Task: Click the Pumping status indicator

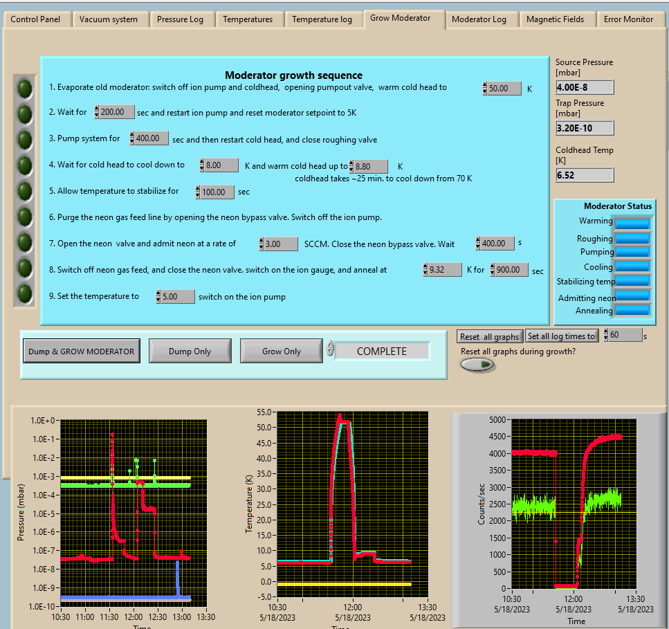Action: click(x=632, y=252)
